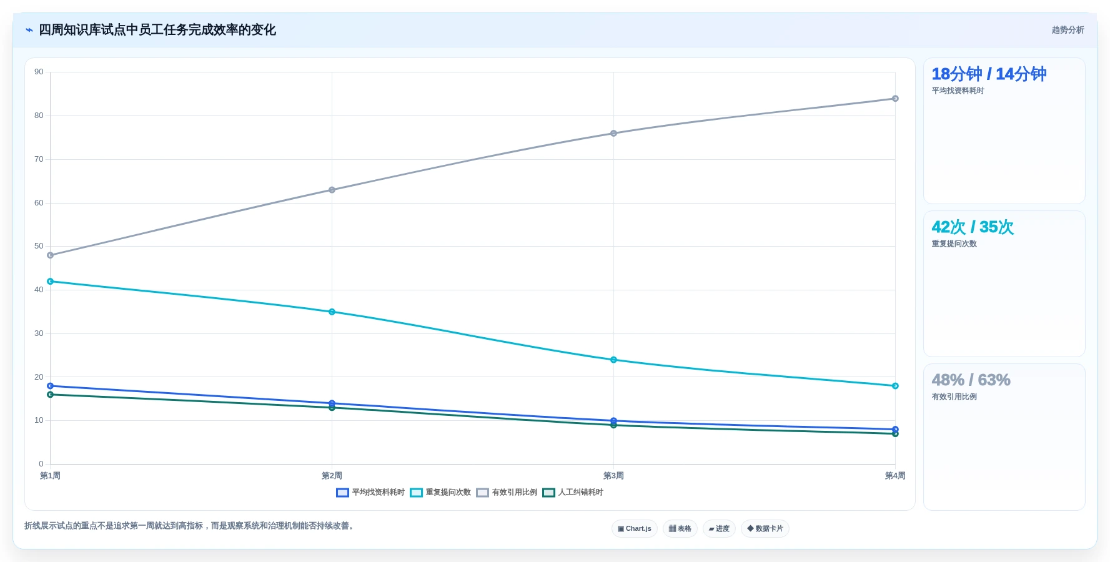1110x562 pixels.
Task: Click the 50 y-axis tick label
Action: point(39,246)
